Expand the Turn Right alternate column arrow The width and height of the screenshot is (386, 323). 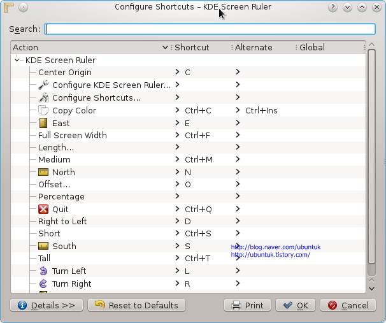pyautogui.click(x=238, y=284)
